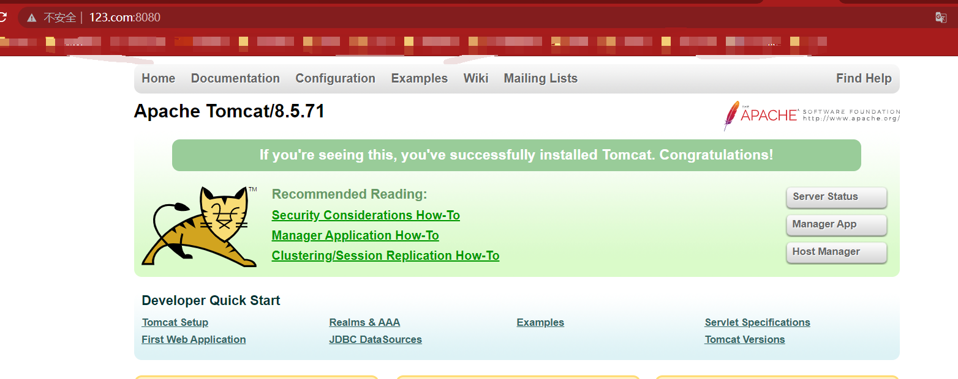Click the Apache Tomcat/8.5.71 heading
Viewport: 958px width, 379px height.
[x=229, y=111]
